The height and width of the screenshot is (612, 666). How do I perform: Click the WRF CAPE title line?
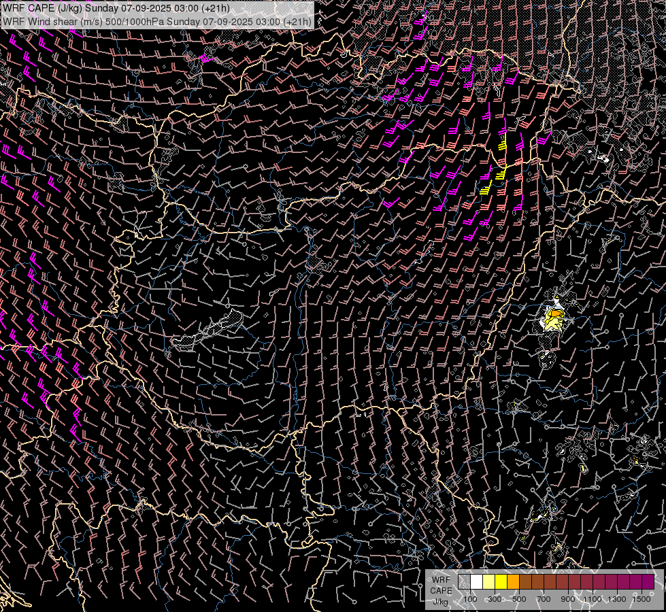(116, 8)
